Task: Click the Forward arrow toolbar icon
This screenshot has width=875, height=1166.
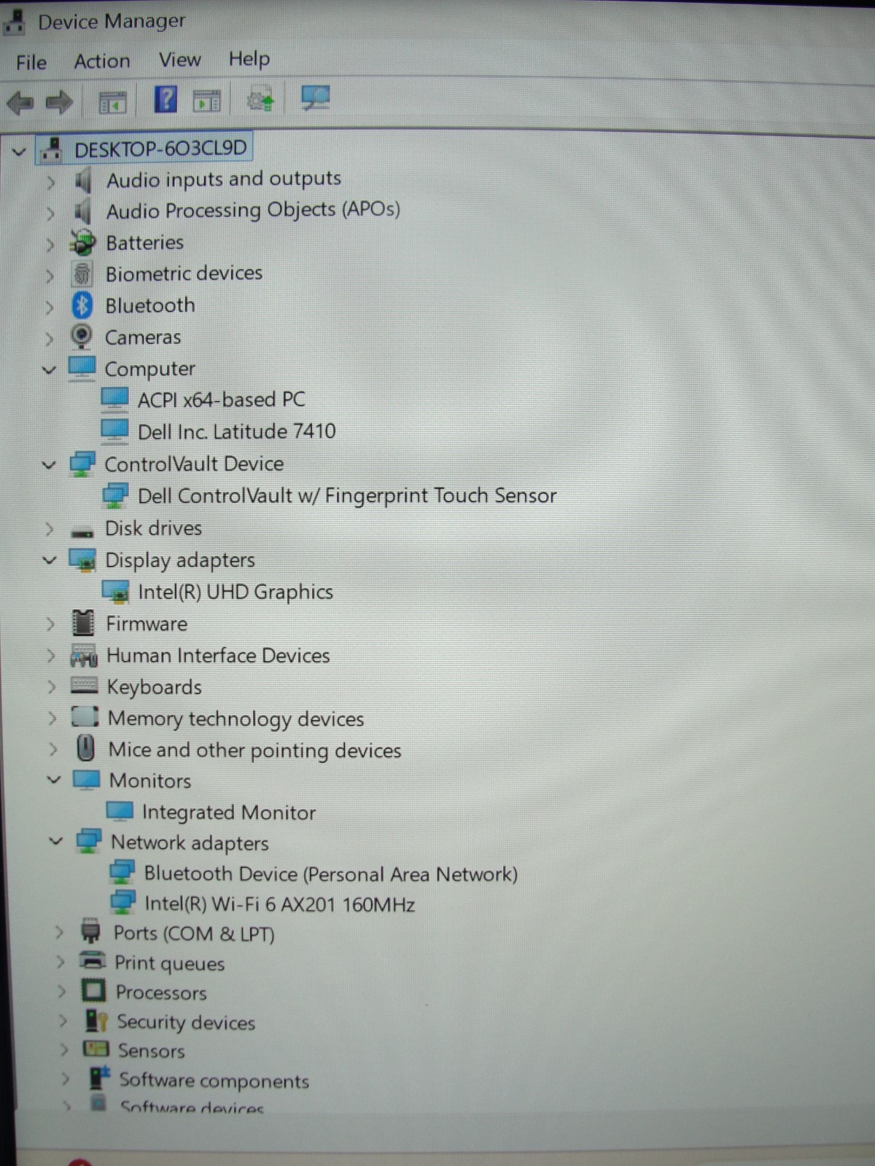Action: [x=60, y=102]
